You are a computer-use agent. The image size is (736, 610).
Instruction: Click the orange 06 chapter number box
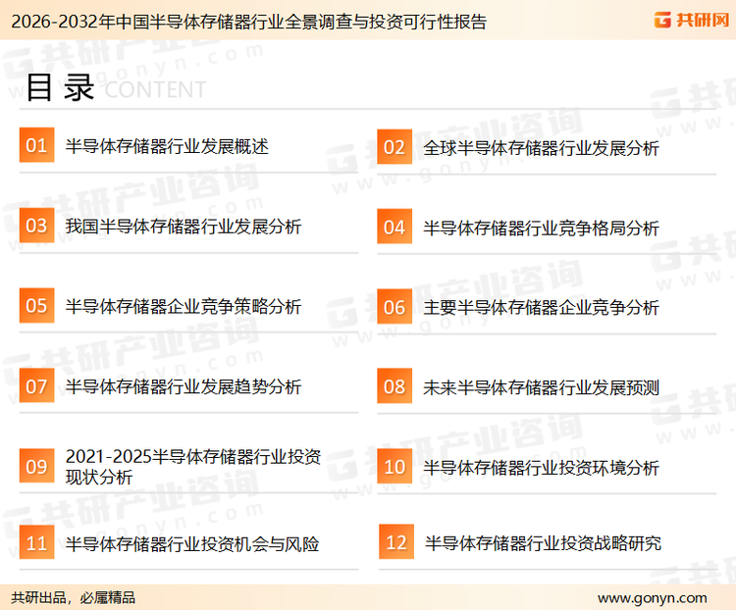pos(394,307)
